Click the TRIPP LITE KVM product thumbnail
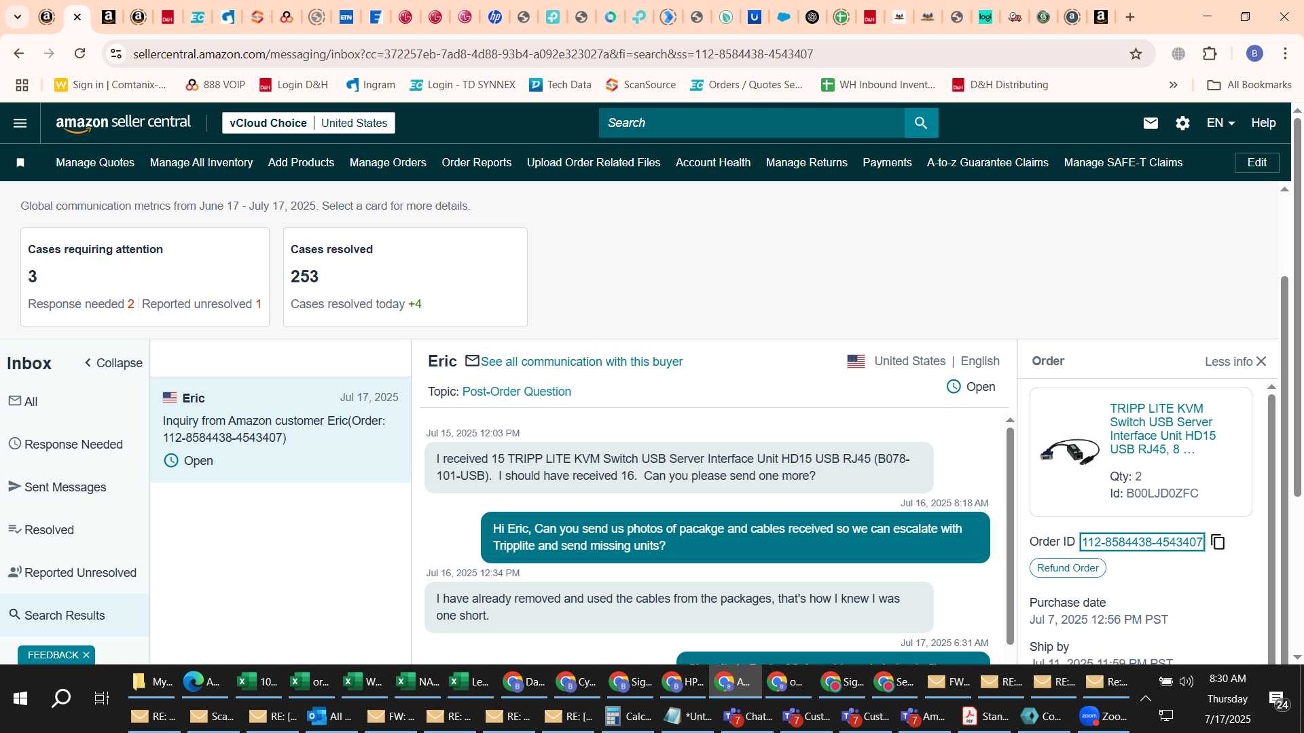This screenshot has width=1304, height=733. tap(1069, 451)
